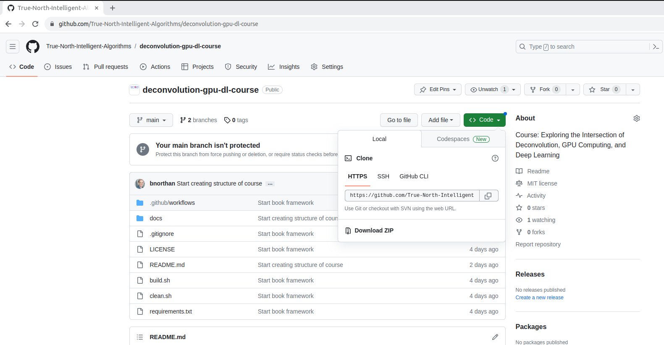Open the clean.sh file
Image resolution: width=664 pixels, height=345 pixels.
click(160, 296)
